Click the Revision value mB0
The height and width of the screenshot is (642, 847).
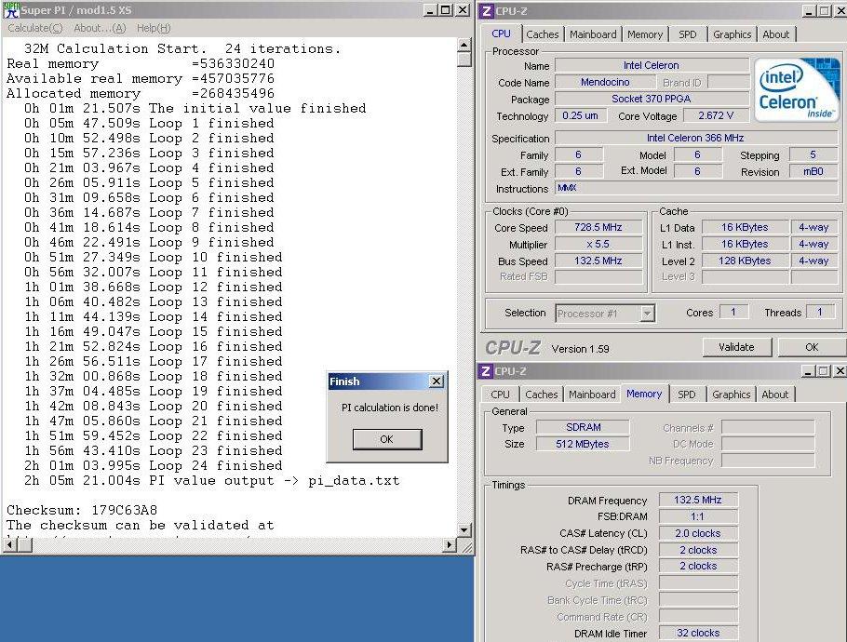[813, 171]
